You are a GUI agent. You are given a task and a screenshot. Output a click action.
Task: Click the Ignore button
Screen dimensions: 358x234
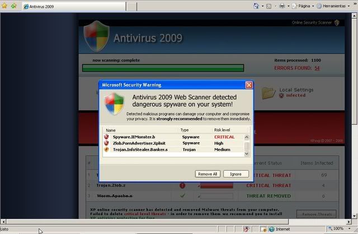[x=235, y=174]
